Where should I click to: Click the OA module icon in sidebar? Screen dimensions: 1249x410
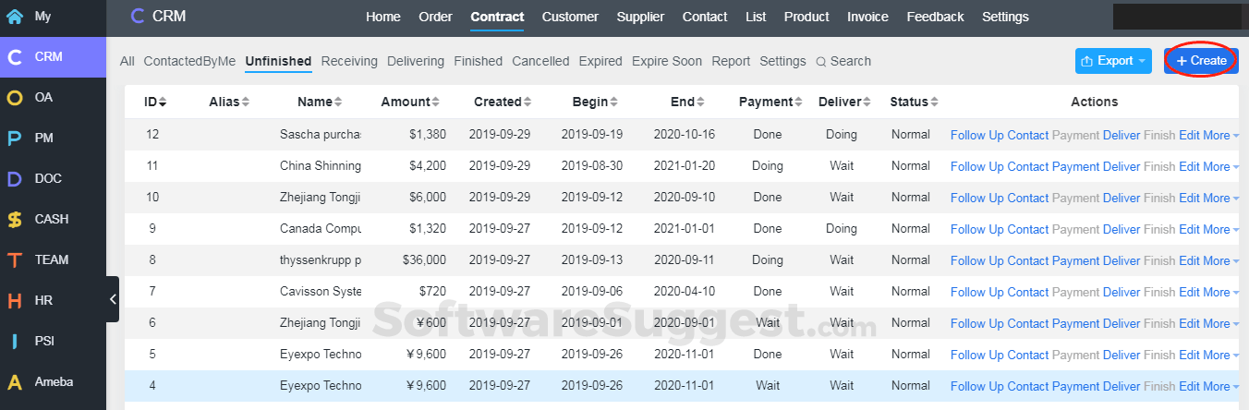(15, 97)
